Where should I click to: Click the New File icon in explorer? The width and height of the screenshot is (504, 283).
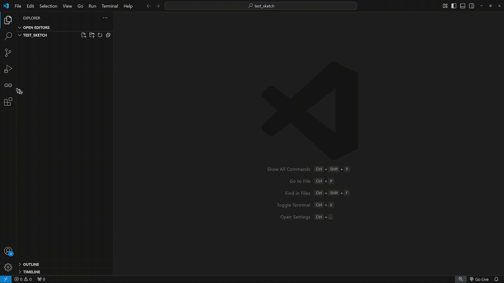coord(83,35)
